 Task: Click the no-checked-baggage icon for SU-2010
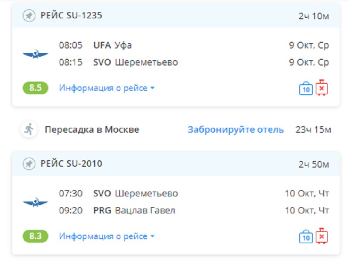coord(322,236)
